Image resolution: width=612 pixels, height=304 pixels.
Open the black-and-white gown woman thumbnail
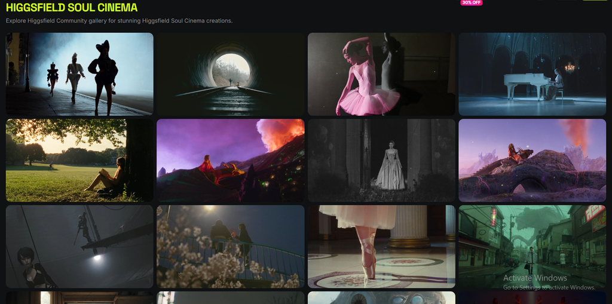coord(381,161)
